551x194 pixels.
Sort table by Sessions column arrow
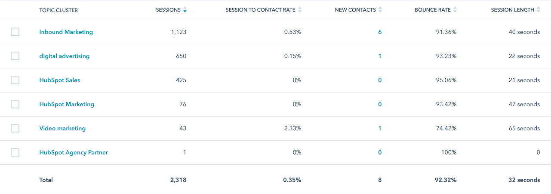185,10
